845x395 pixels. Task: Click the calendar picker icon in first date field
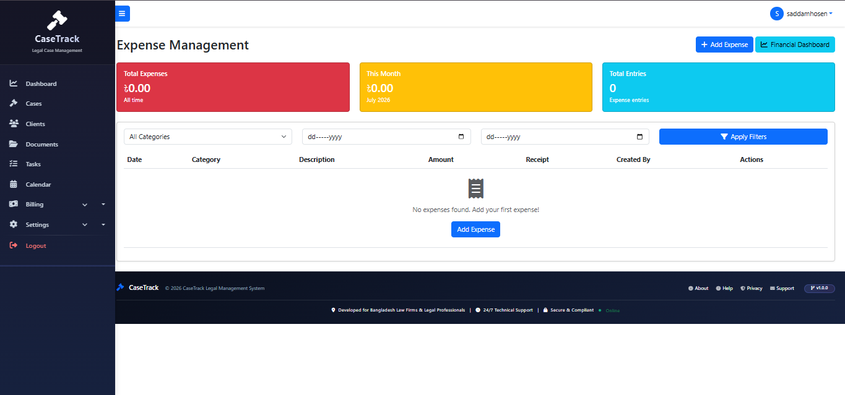point(461,137)
